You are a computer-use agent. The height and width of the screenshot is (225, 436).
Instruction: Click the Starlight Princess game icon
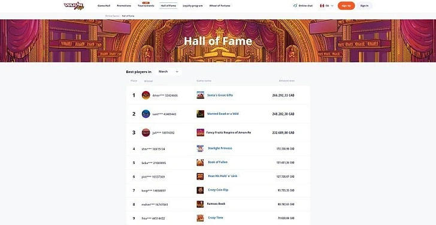[200, 148]
